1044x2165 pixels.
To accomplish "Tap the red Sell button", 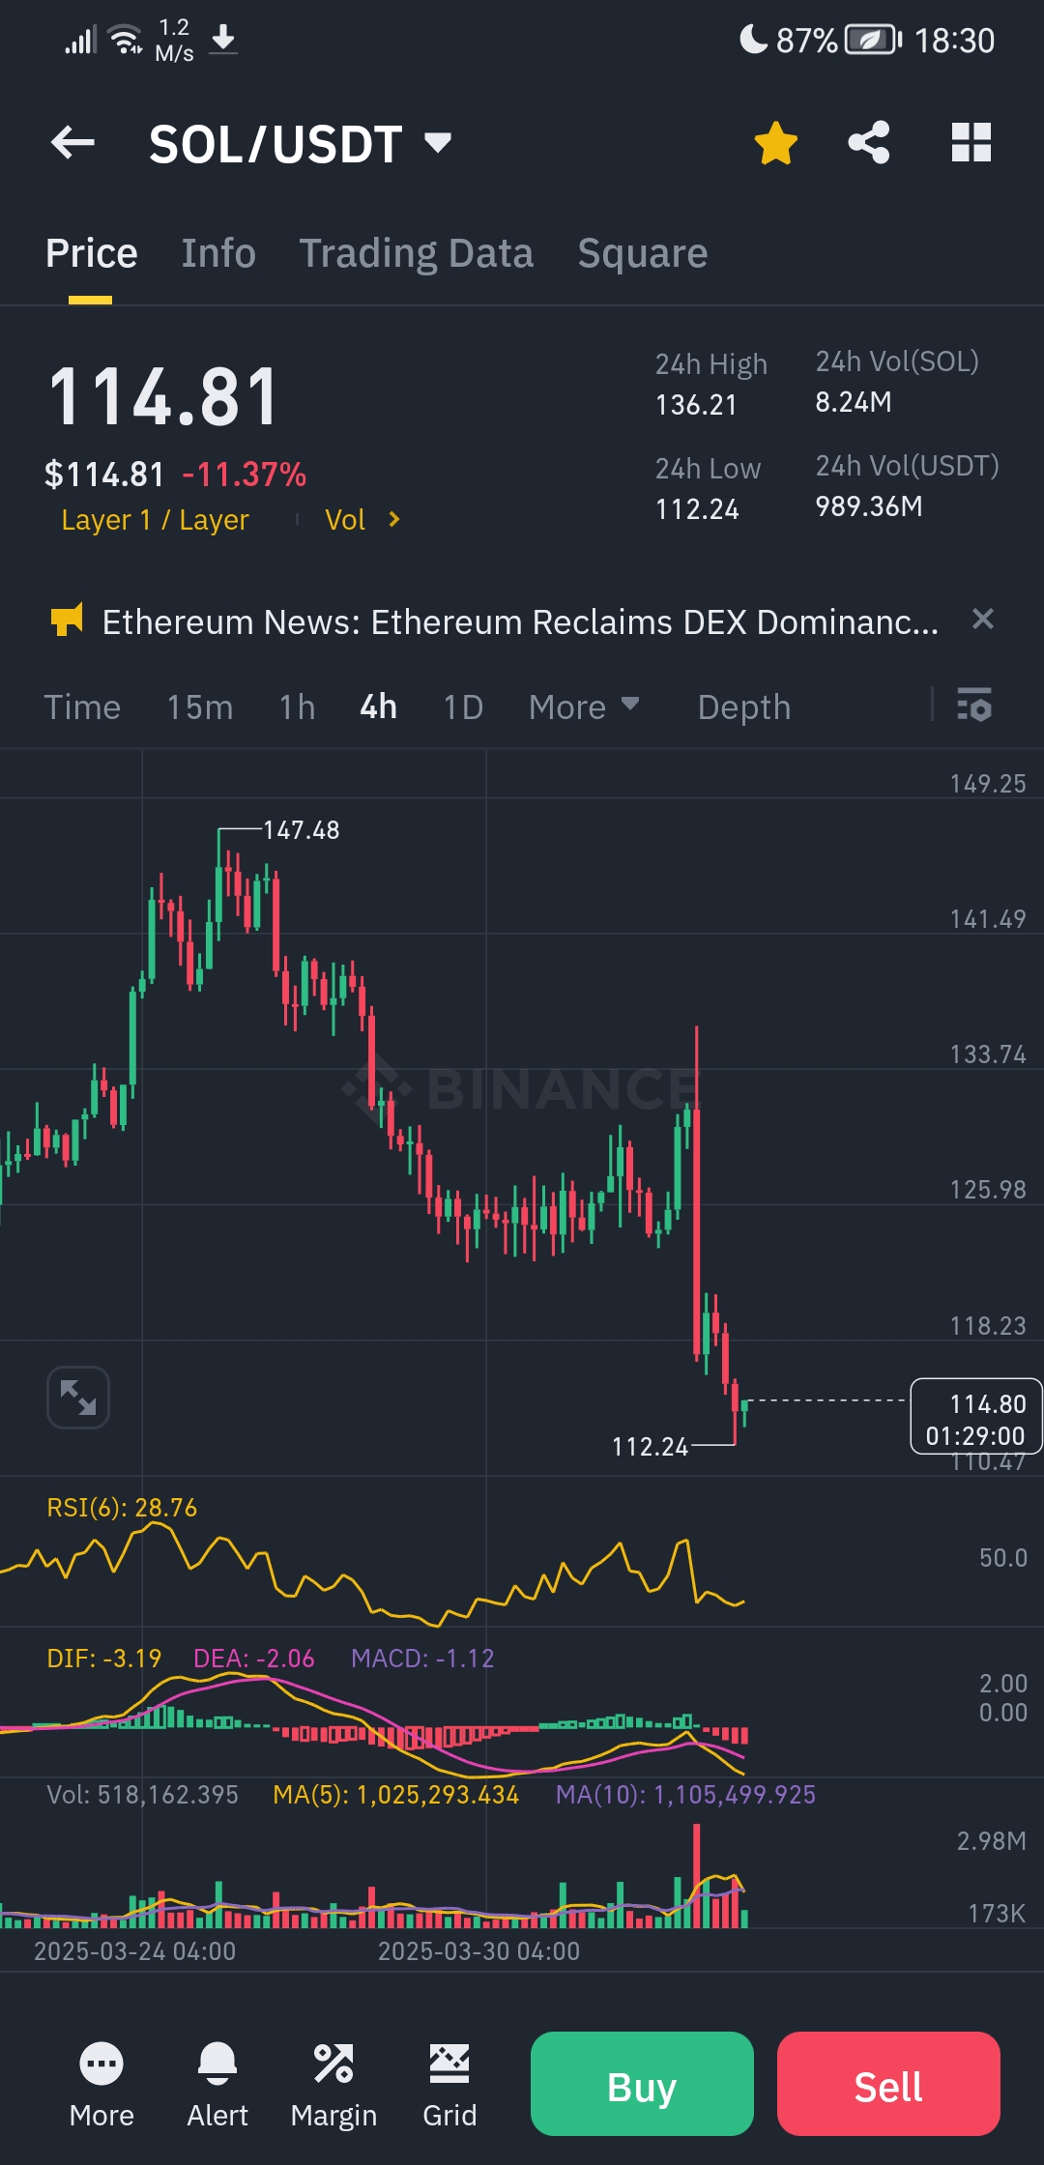I will coord(888,2084).
